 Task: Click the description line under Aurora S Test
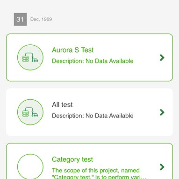click(93, 61)
